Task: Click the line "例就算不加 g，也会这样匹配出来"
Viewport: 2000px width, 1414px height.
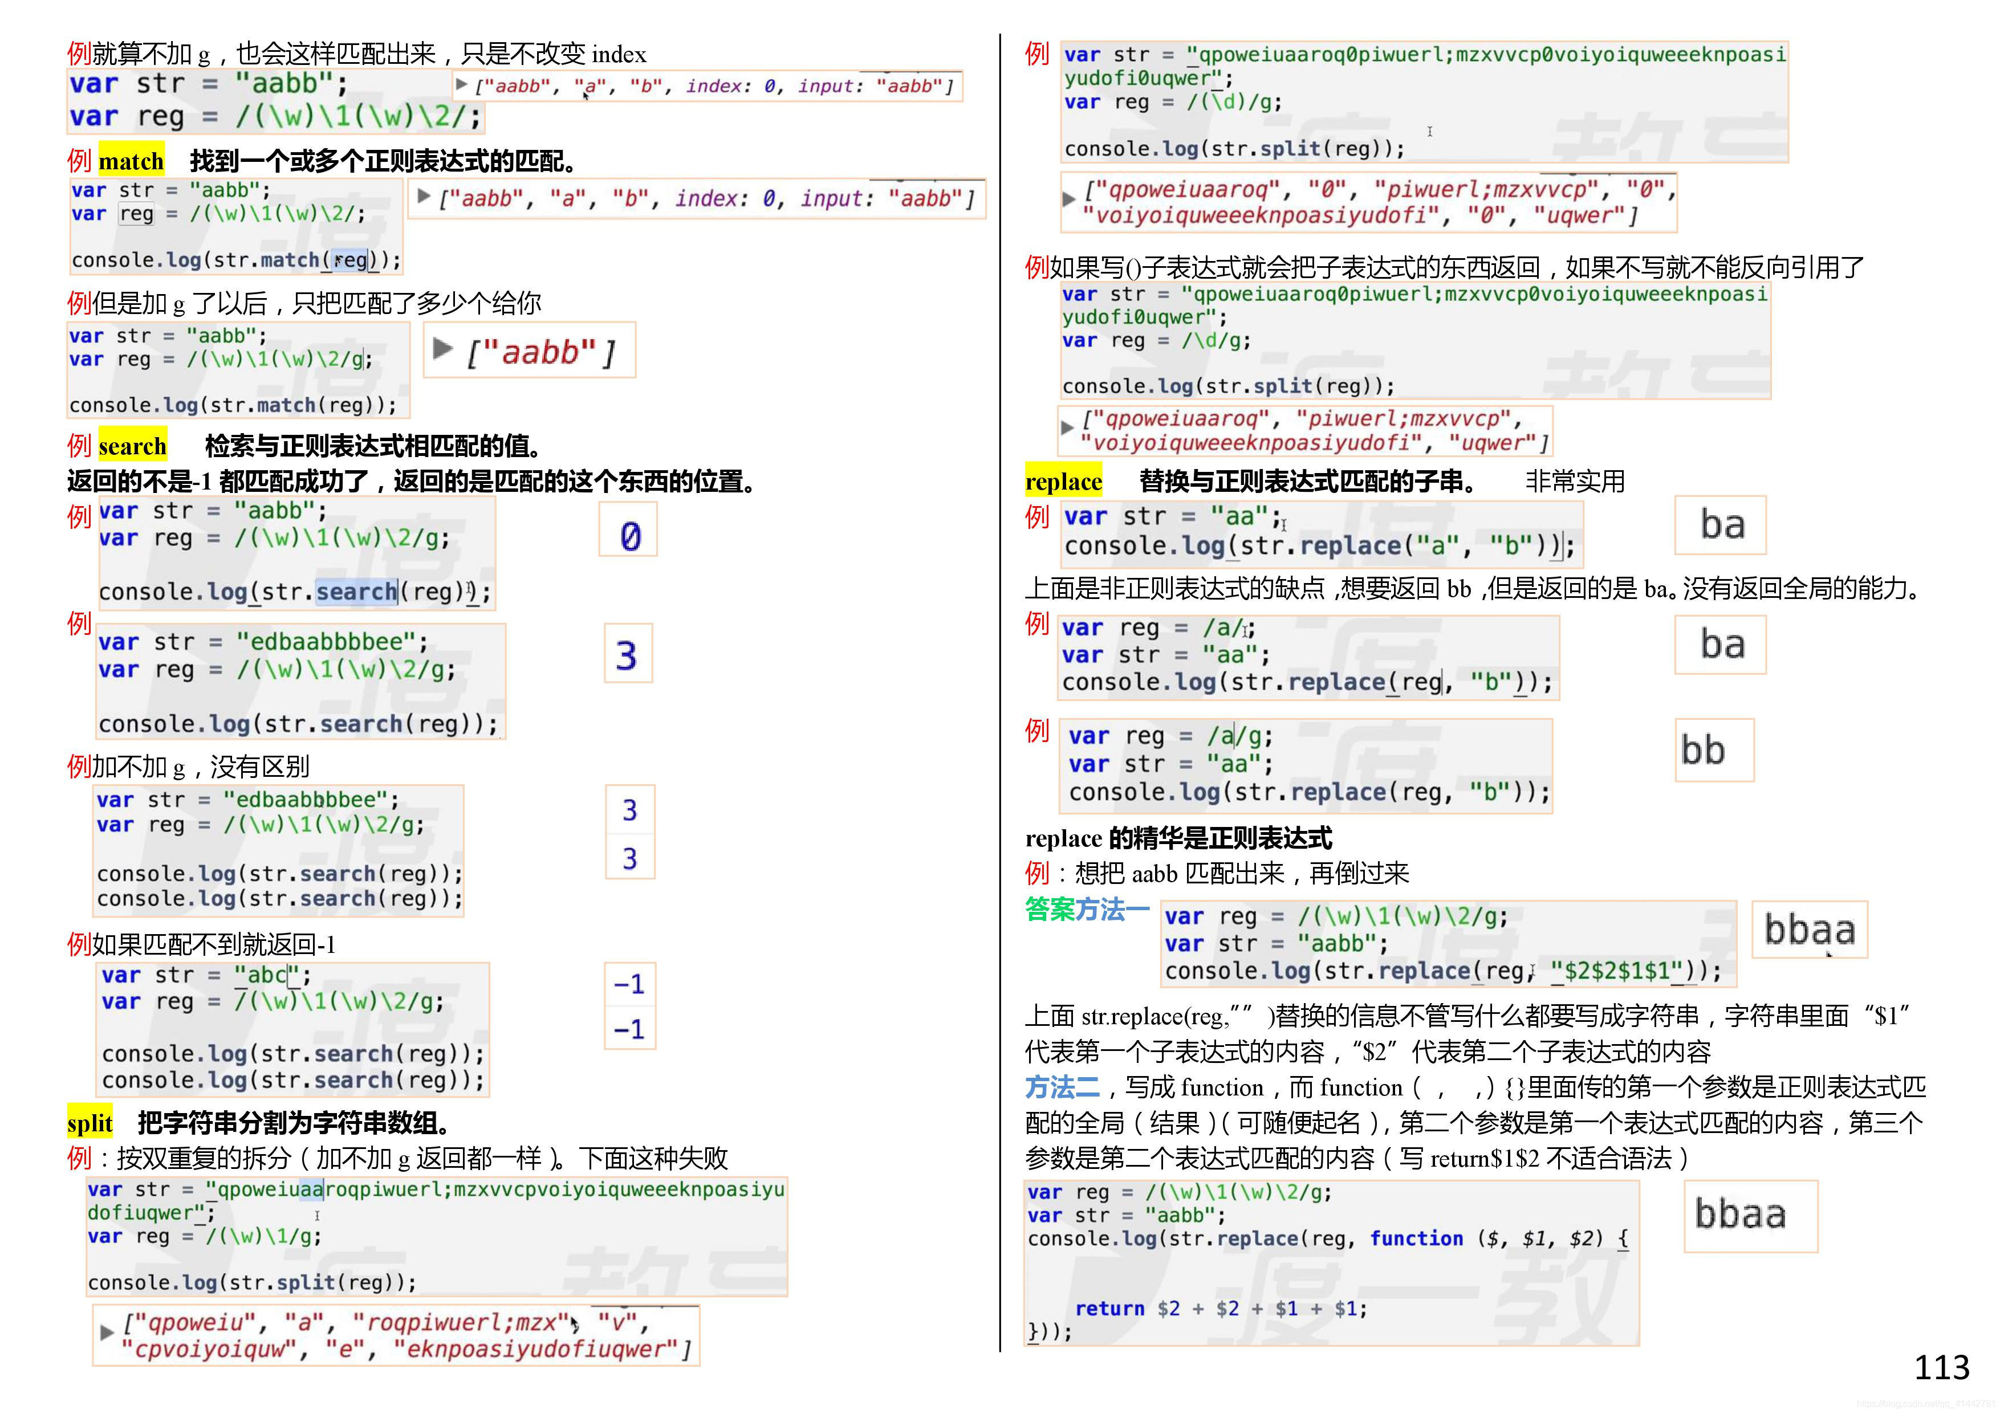Action: point(356,54)
